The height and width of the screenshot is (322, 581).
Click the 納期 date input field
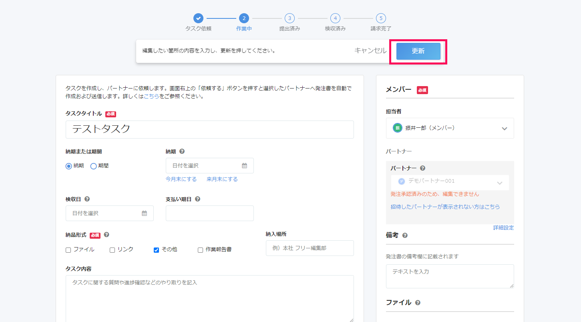coord(210,165)
